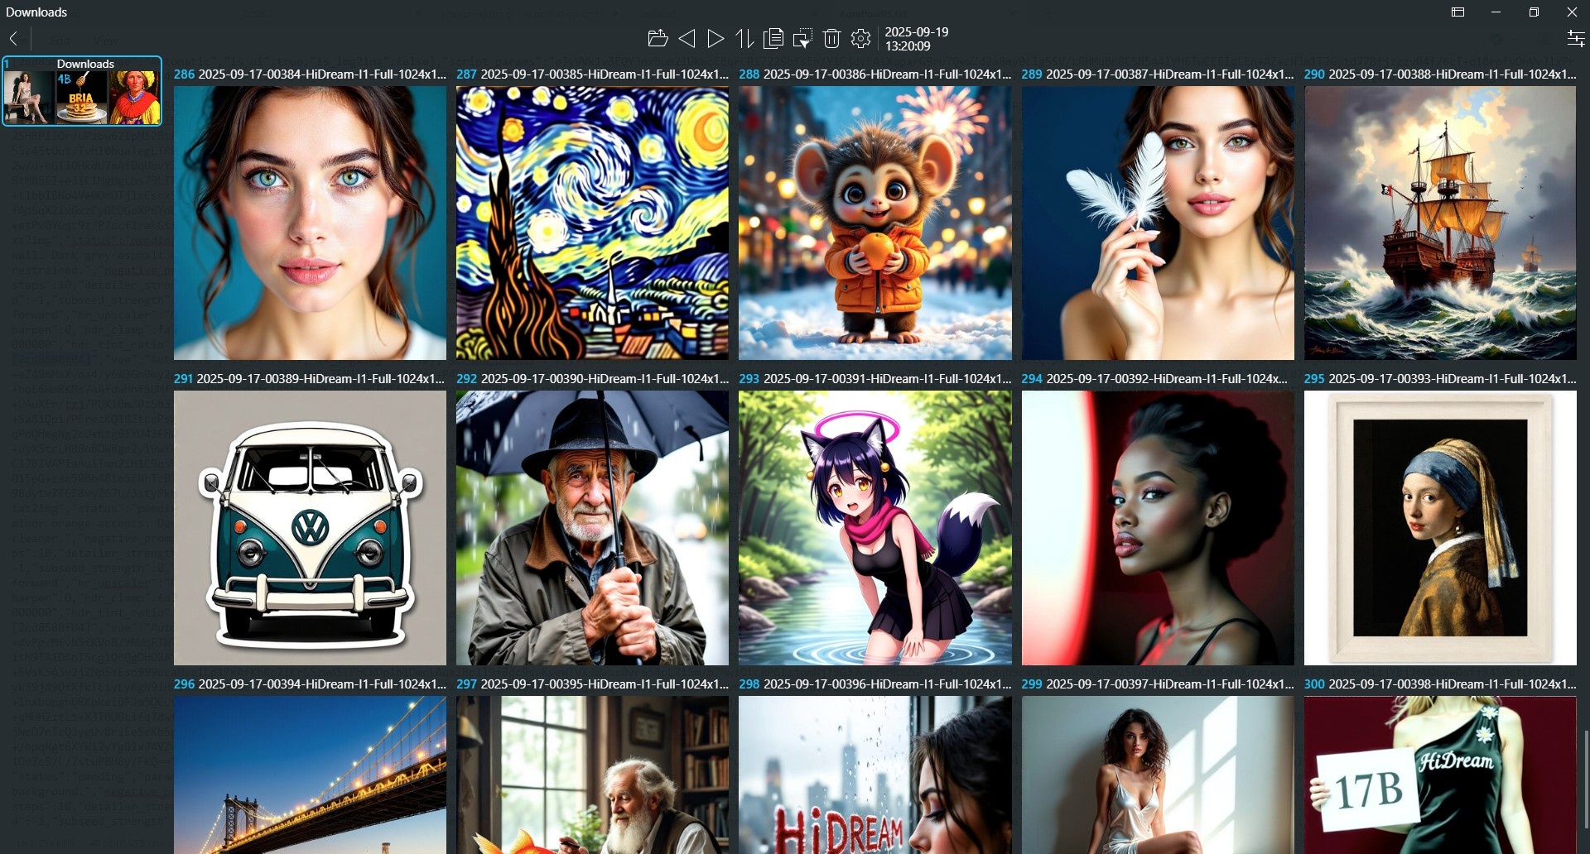This screenshot has width=1590, height=854.
Task: Select the Downloads folder in sidebar
Action: 82,91
